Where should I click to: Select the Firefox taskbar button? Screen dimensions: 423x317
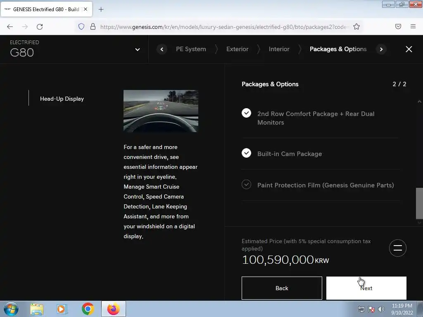click(113, 309)
